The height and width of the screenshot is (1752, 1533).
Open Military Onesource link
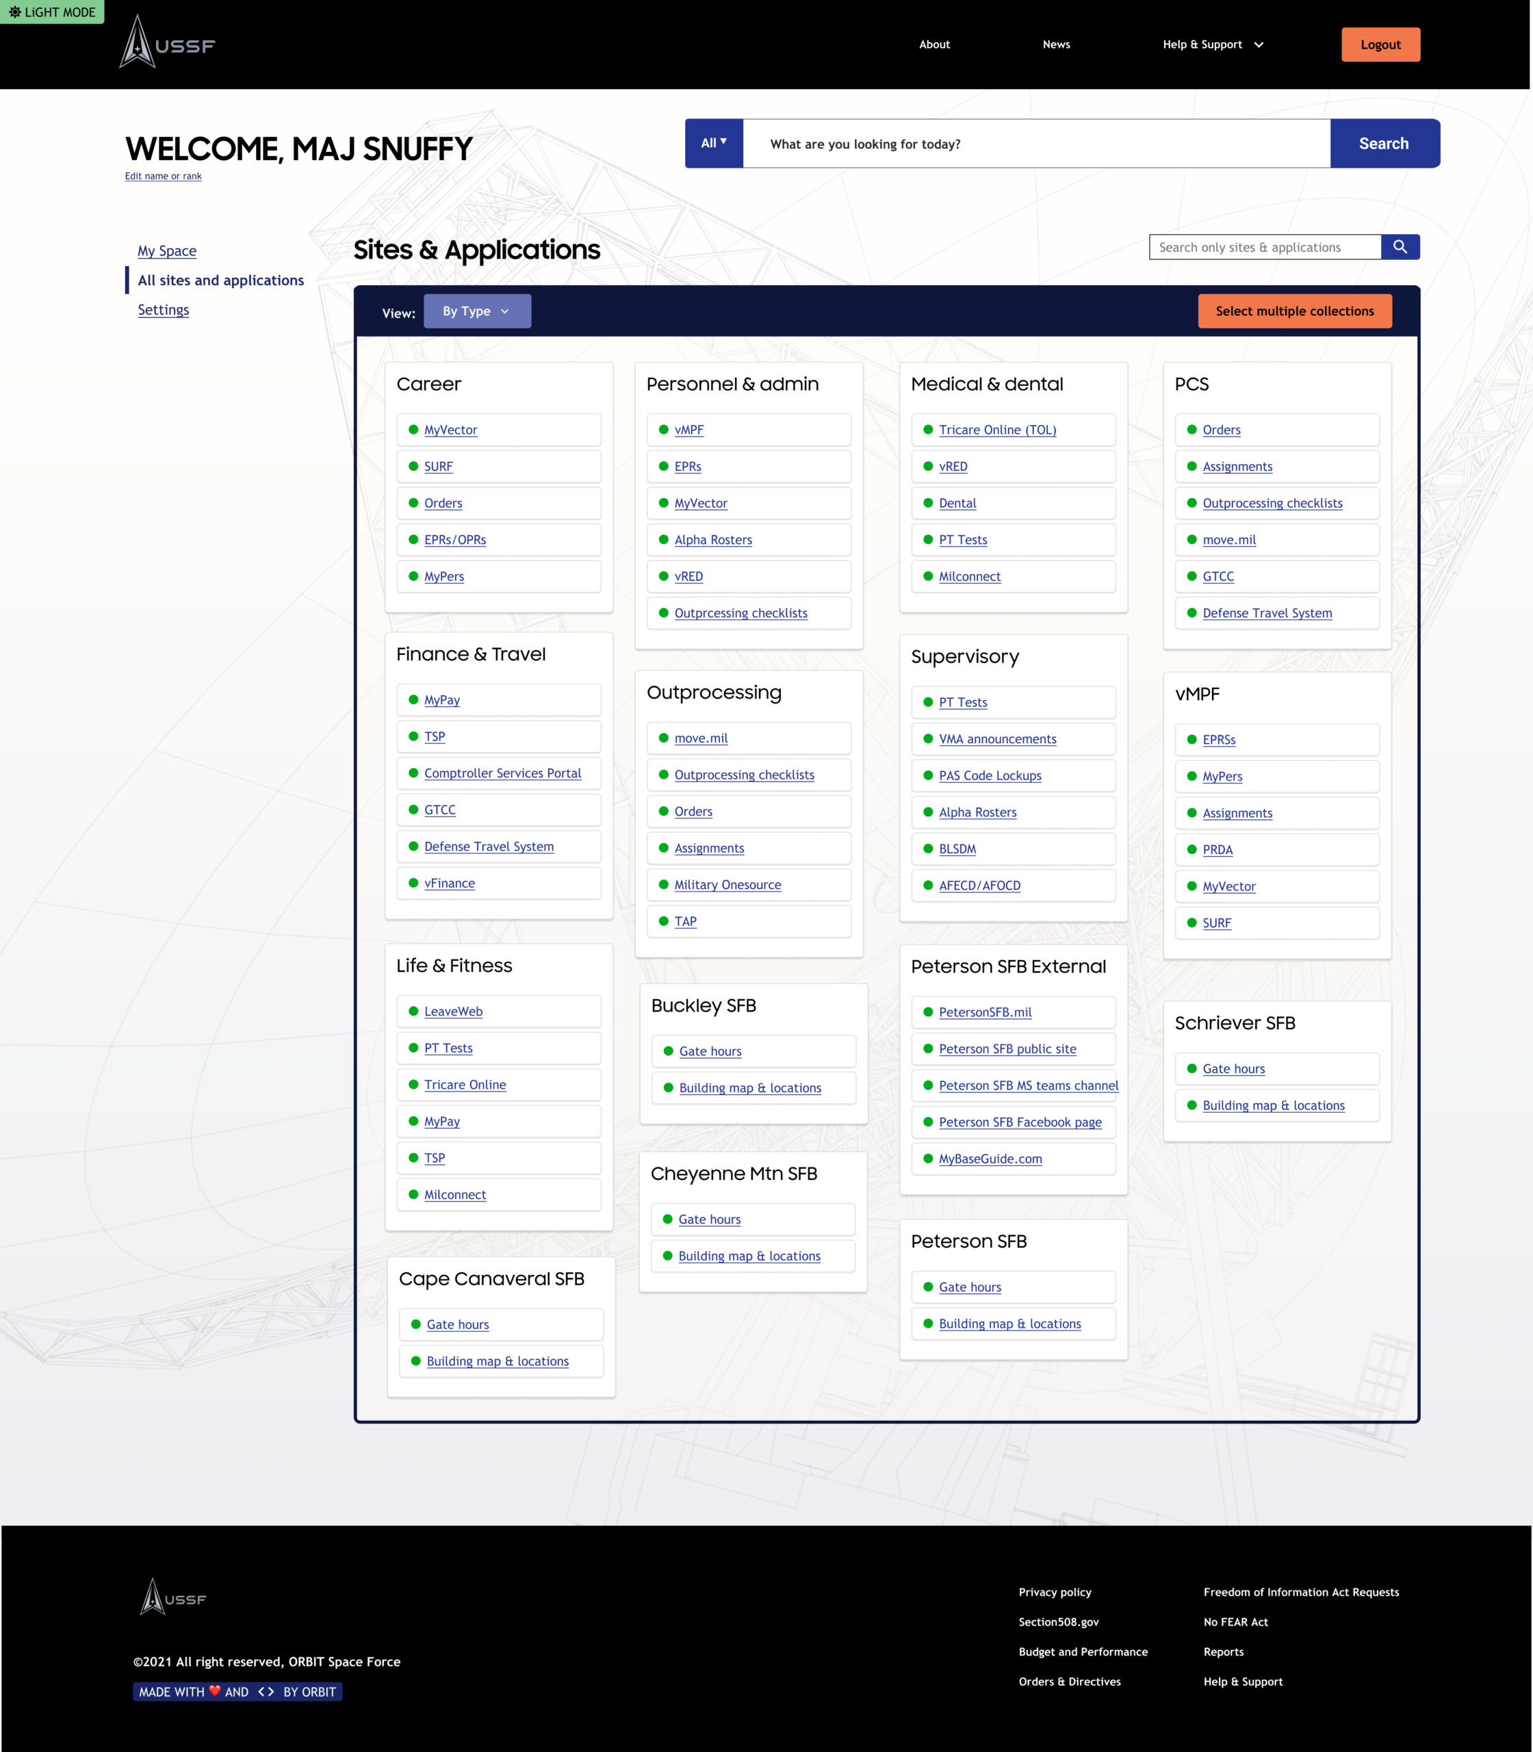coord(727,886)
